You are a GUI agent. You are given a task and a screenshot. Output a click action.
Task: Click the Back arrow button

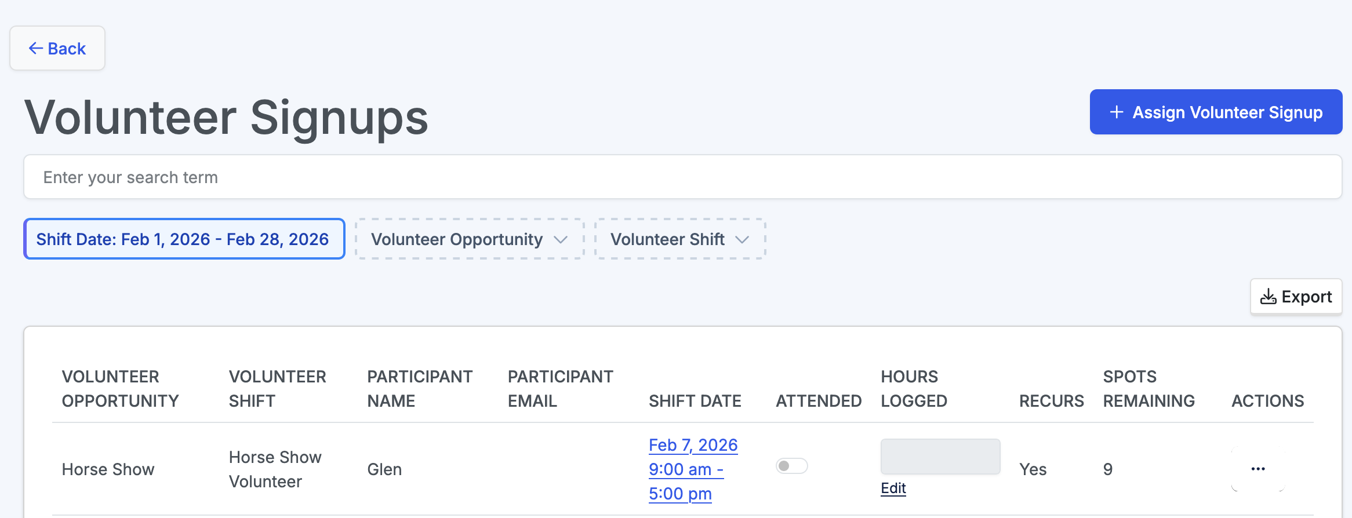[x=57, y=49]
